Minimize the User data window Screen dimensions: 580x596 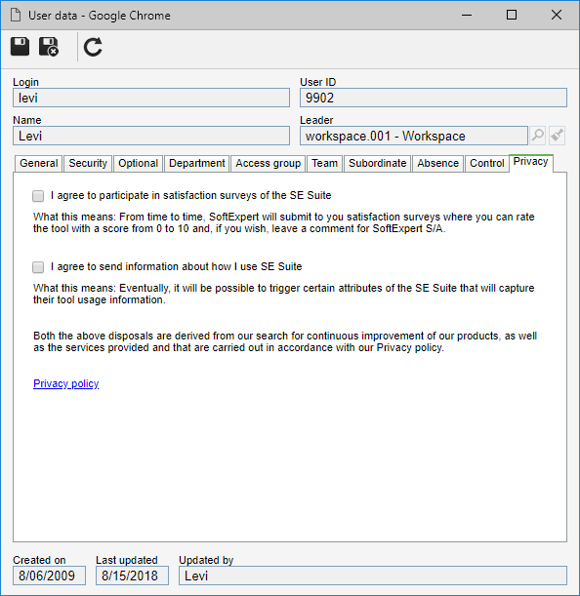tap(467, 16)
